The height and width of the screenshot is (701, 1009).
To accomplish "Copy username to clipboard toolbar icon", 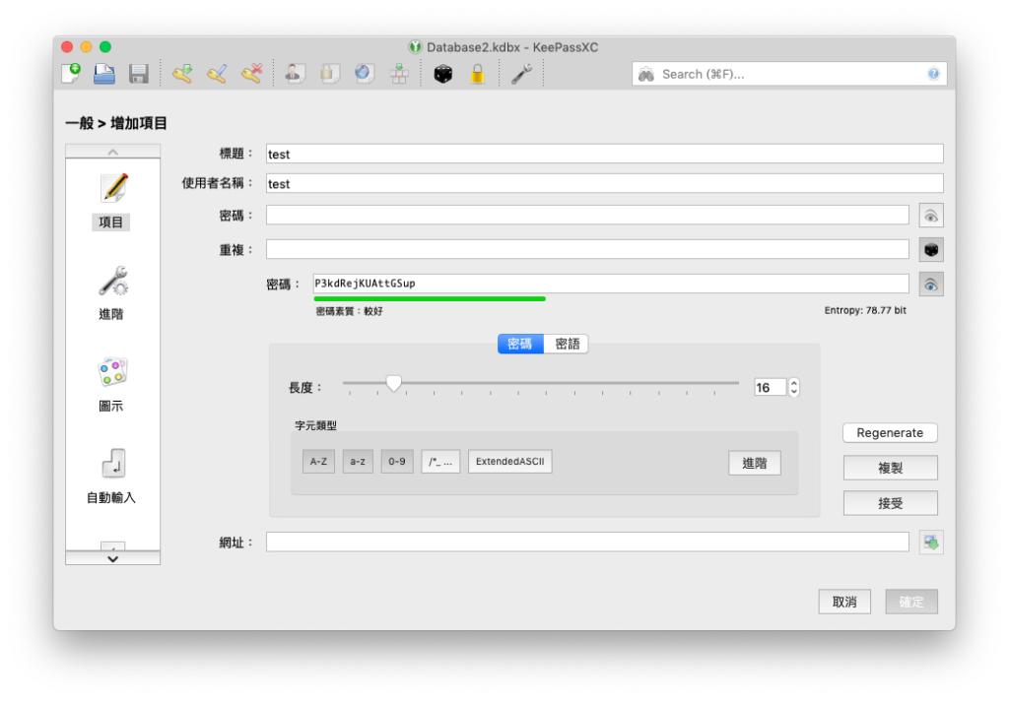I will click(295, 73).
